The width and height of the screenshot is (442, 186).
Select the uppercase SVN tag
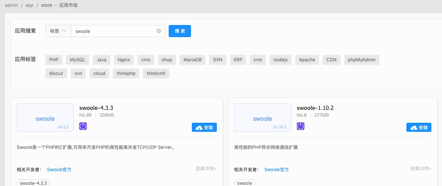218,60
